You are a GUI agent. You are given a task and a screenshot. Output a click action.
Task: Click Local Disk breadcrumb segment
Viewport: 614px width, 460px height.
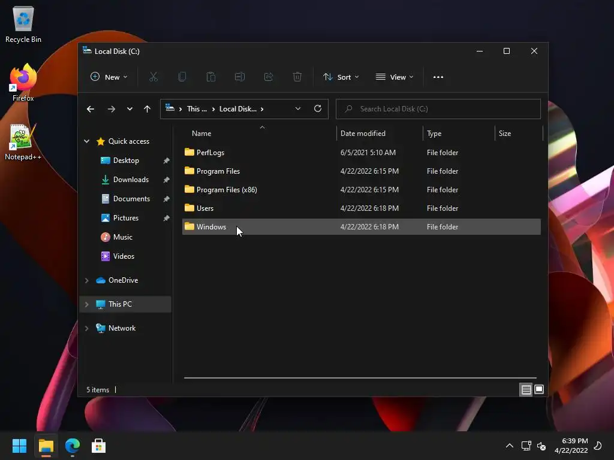click(x=238, y=109)
